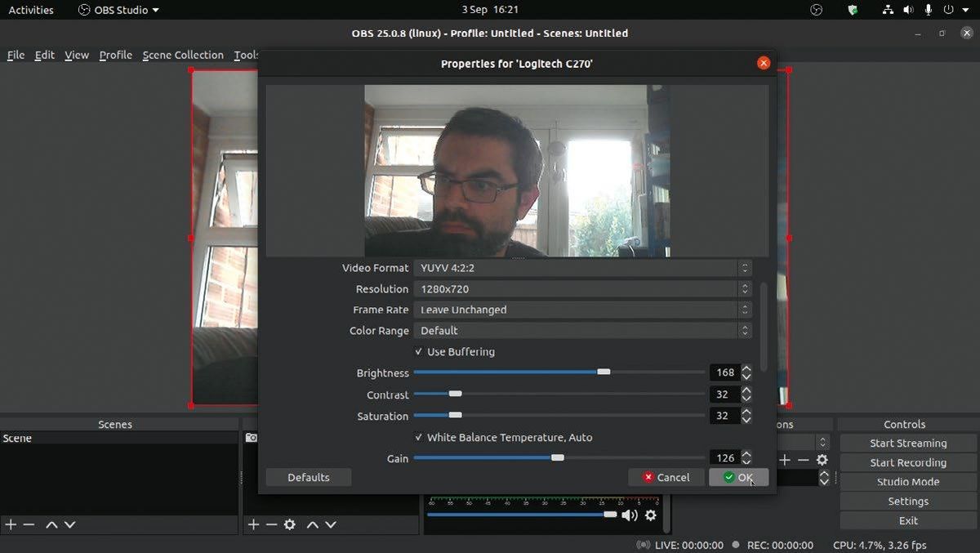Open the Profile menu

click(x=115, y=55)
